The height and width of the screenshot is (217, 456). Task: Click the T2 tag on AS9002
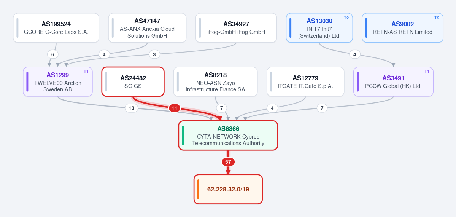[437, 18]
